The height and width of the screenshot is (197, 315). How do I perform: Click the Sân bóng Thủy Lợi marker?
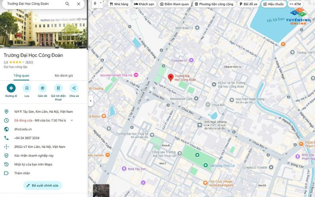[205, 165]
